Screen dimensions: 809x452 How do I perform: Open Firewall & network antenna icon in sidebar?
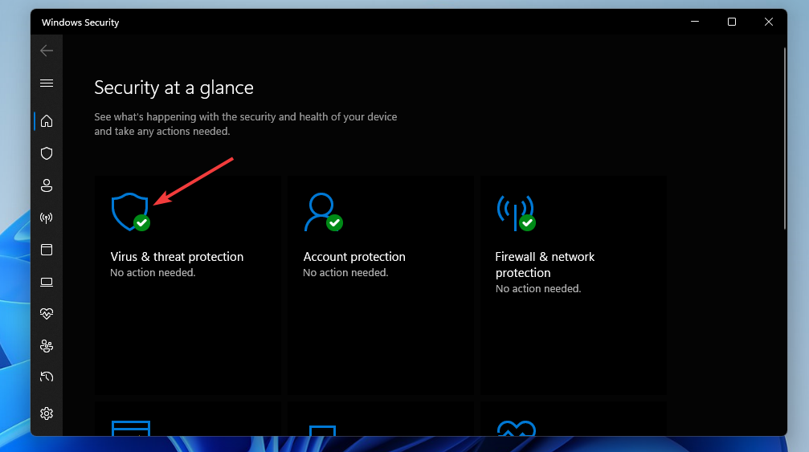[x=47, y=218]
